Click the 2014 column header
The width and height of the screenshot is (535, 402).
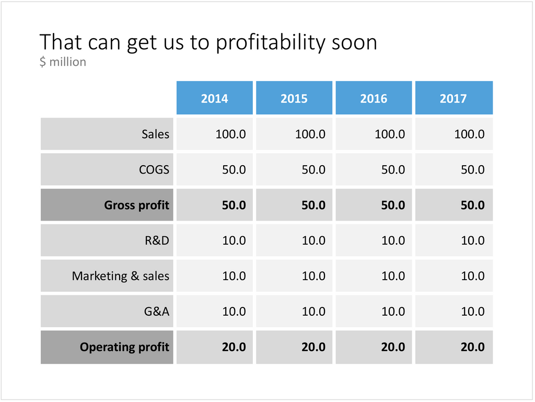tap(215, 98)
